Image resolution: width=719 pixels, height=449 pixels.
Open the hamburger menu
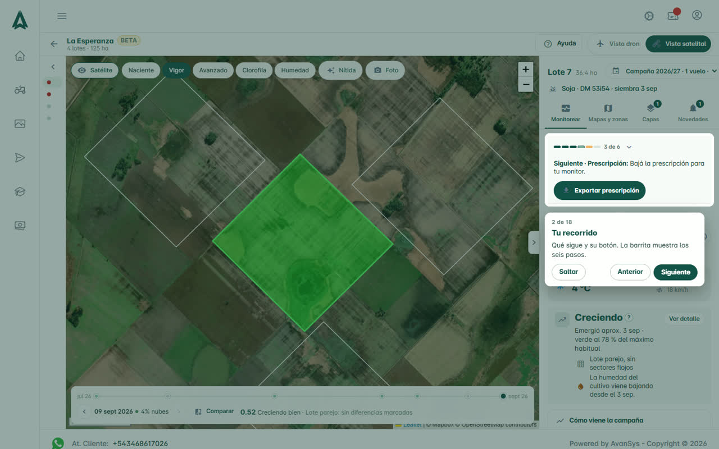(x=62, y=16)
